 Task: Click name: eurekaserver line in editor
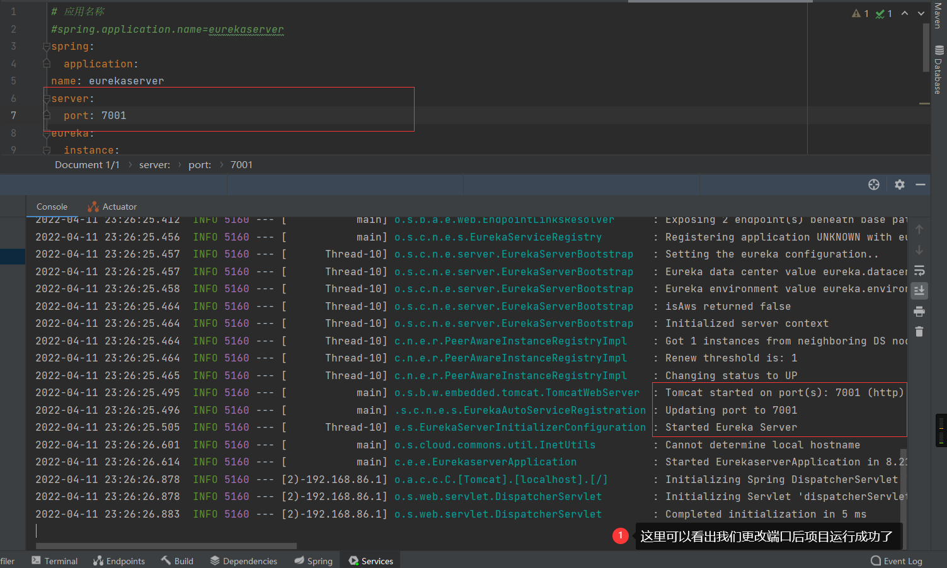click(x=108, y=81)
